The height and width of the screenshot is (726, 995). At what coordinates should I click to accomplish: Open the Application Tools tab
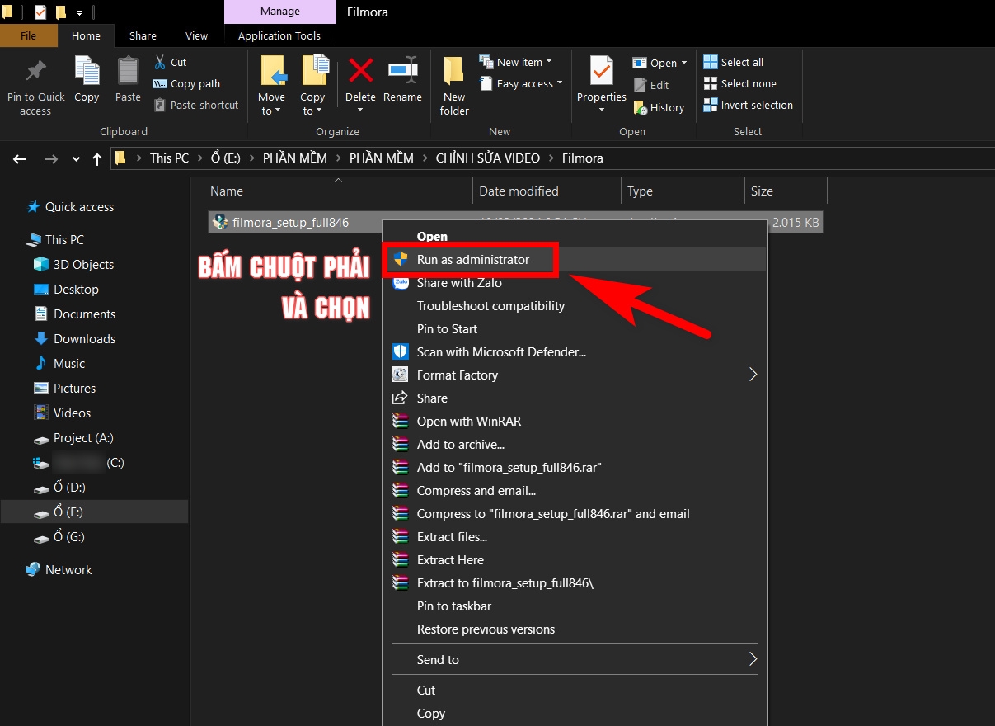(279, 35)
